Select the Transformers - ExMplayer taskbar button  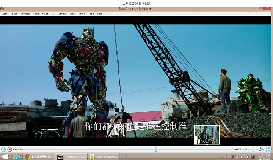(x=72, y=157)
